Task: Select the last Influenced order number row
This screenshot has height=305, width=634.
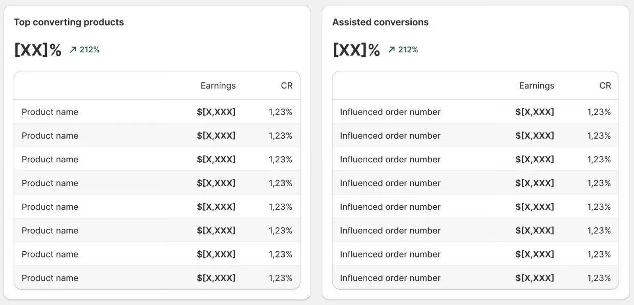Action: coord(390,278)
